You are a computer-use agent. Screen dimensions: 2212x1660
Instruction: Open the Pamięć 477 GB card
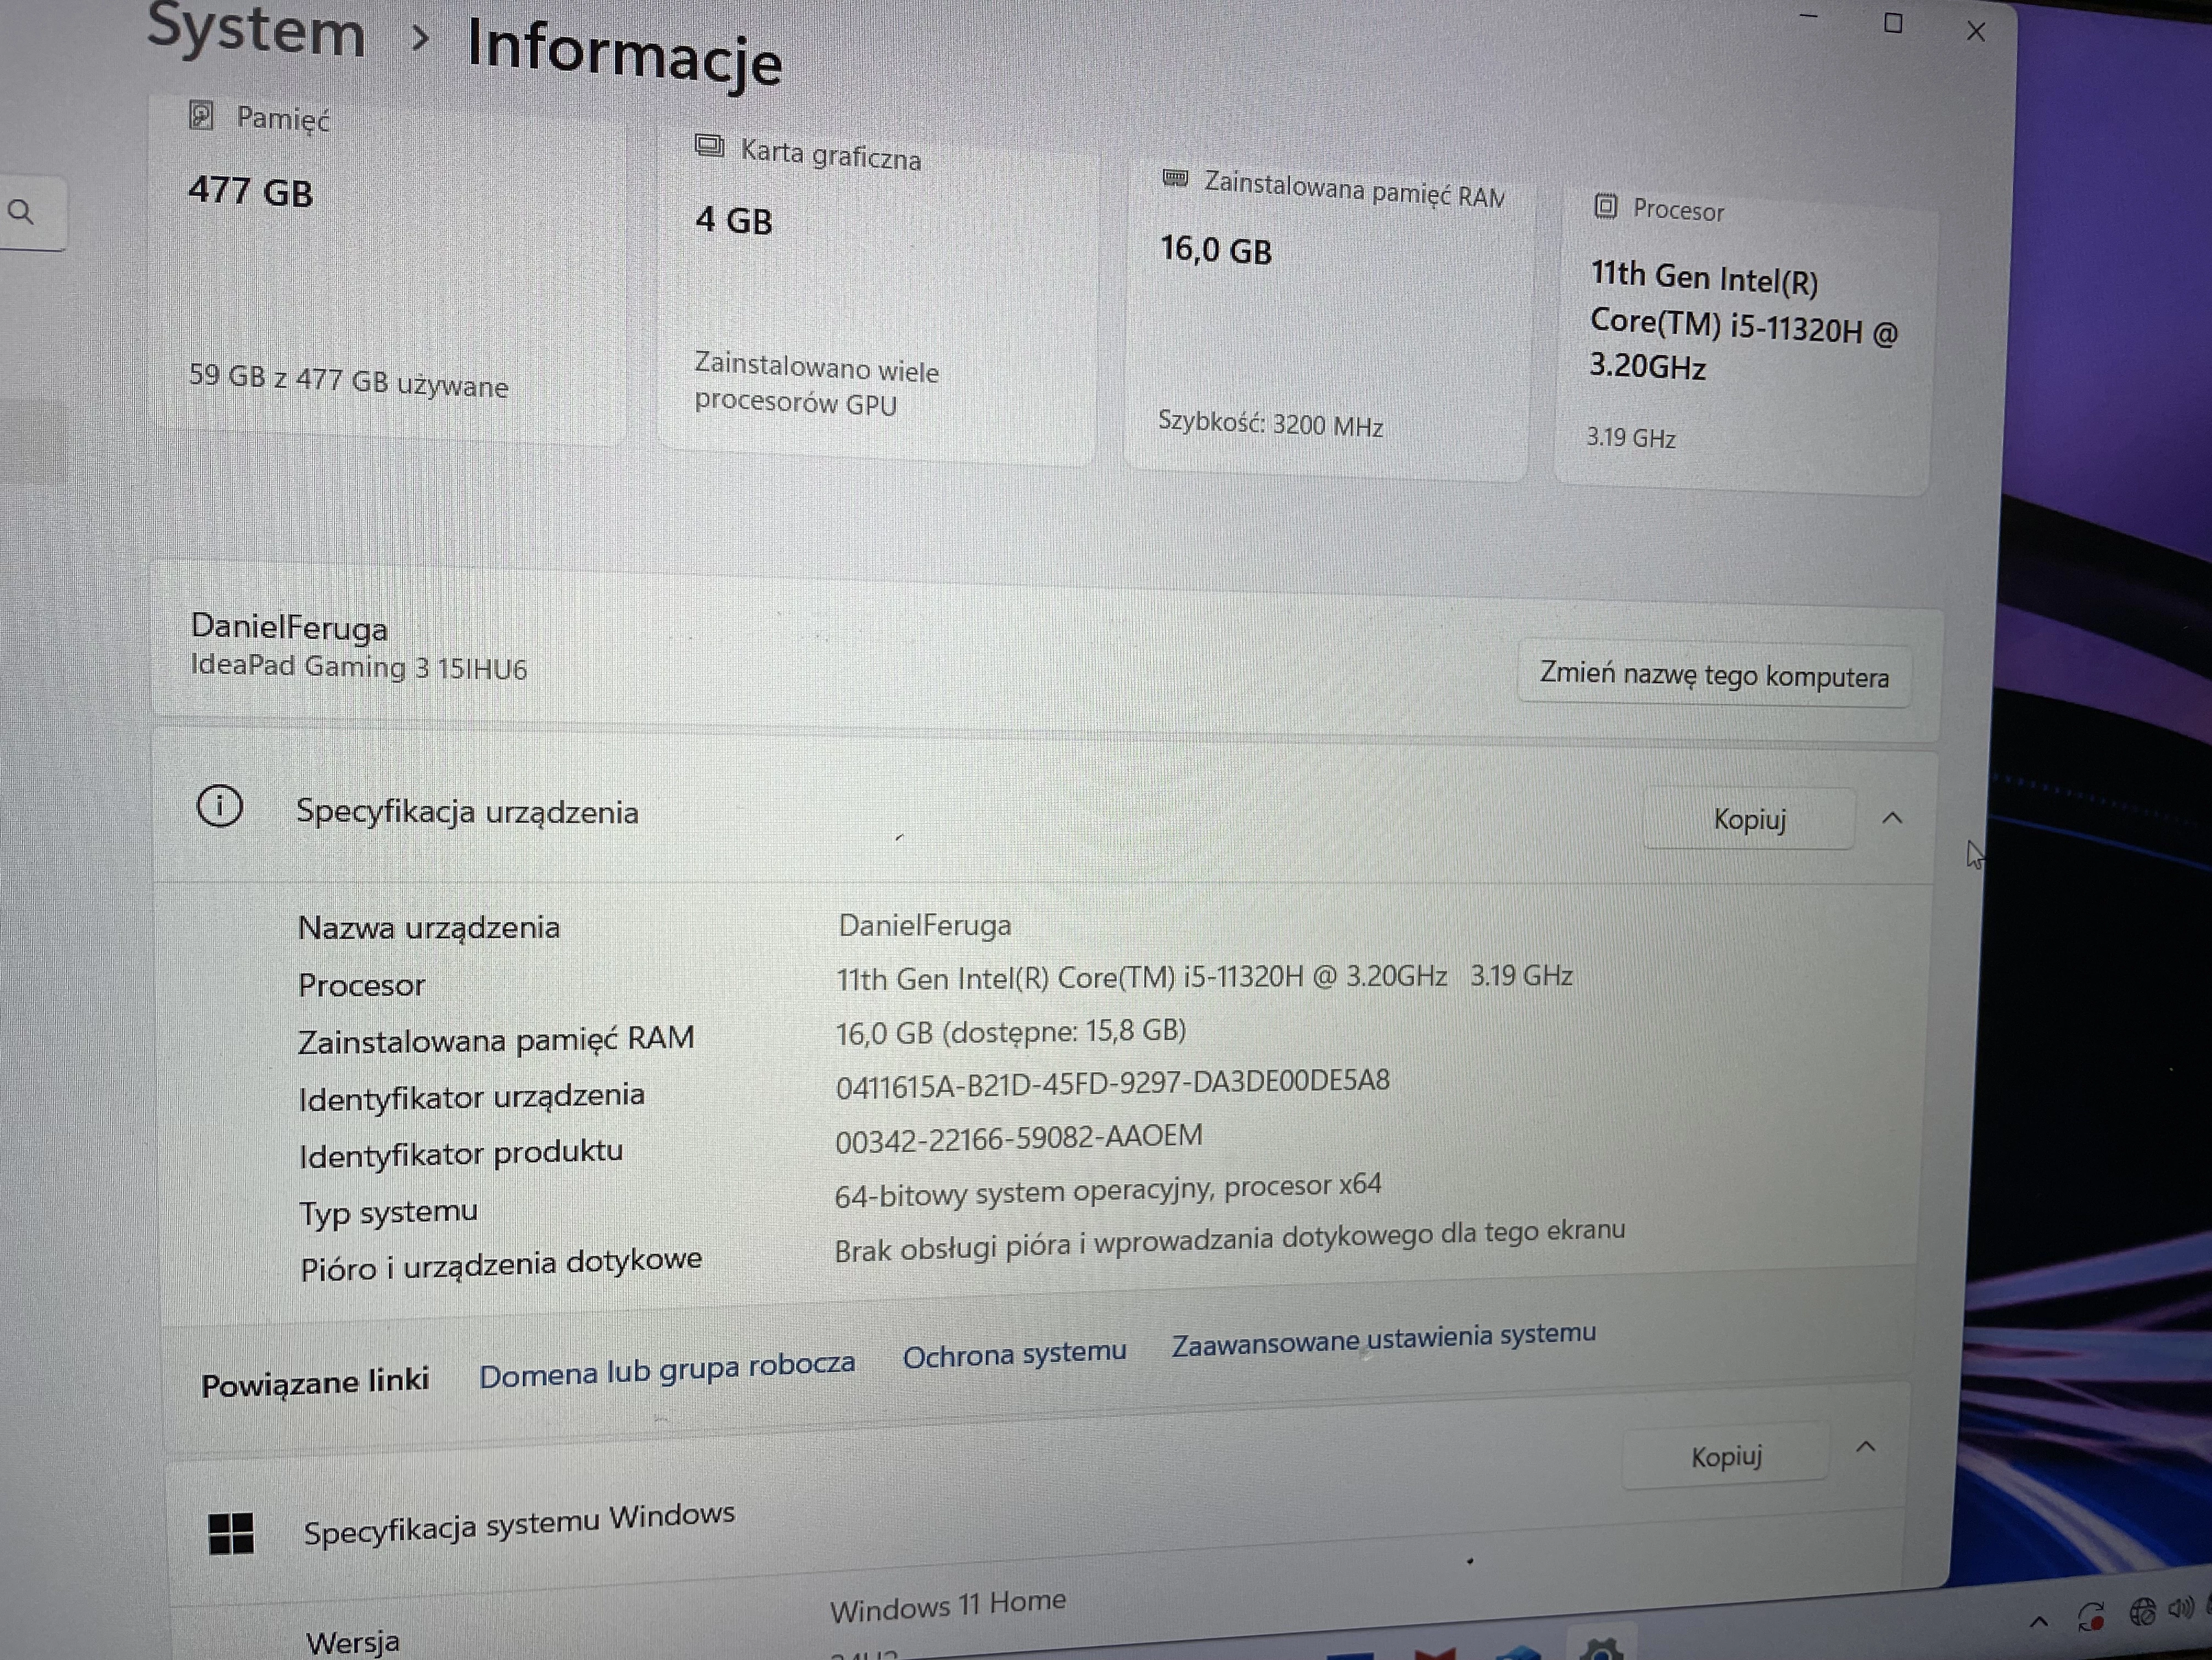(x=388, y=270)
